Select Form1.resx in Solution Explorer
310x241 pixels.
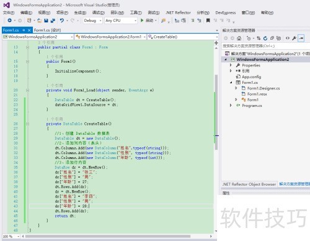[257, 94]
